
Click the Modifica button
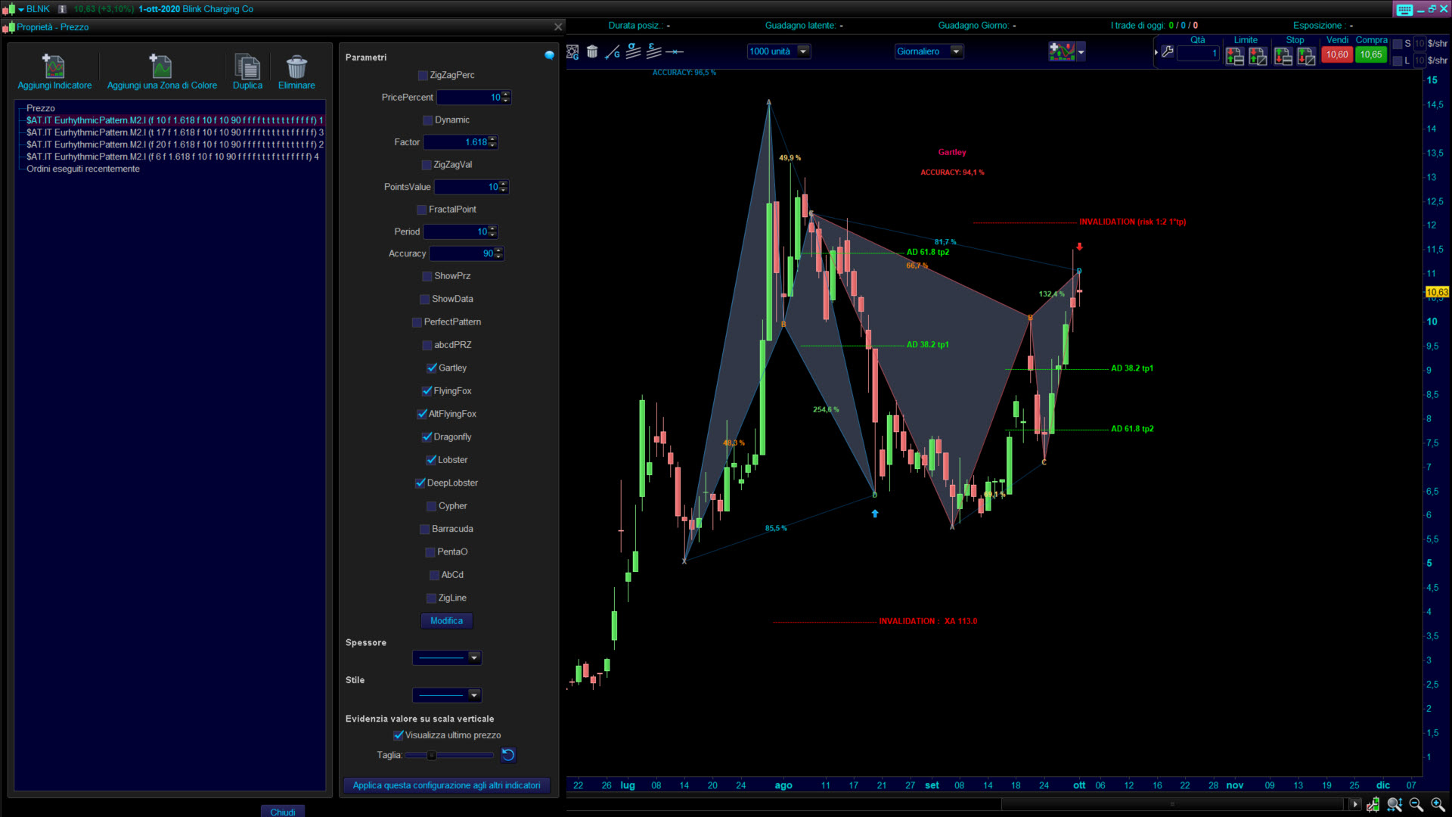point(446,621)
